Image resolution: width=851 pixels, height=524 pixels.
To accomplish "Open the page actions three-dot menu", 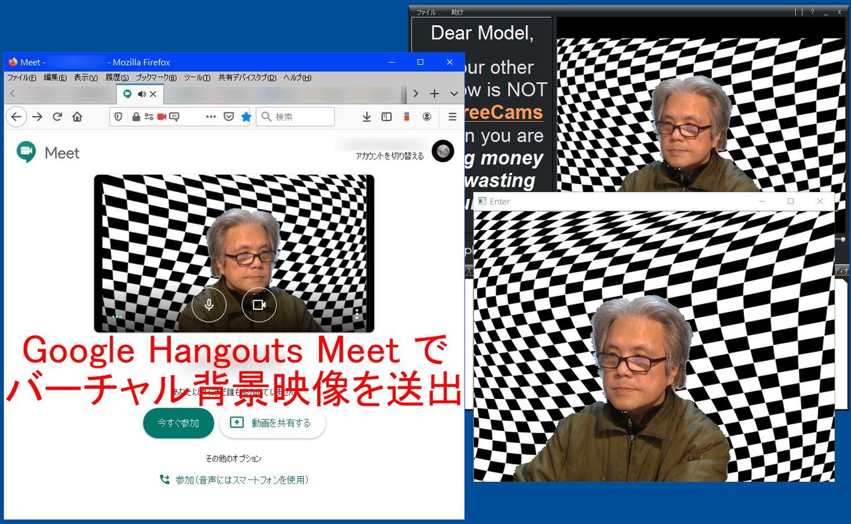I will 211,116.
